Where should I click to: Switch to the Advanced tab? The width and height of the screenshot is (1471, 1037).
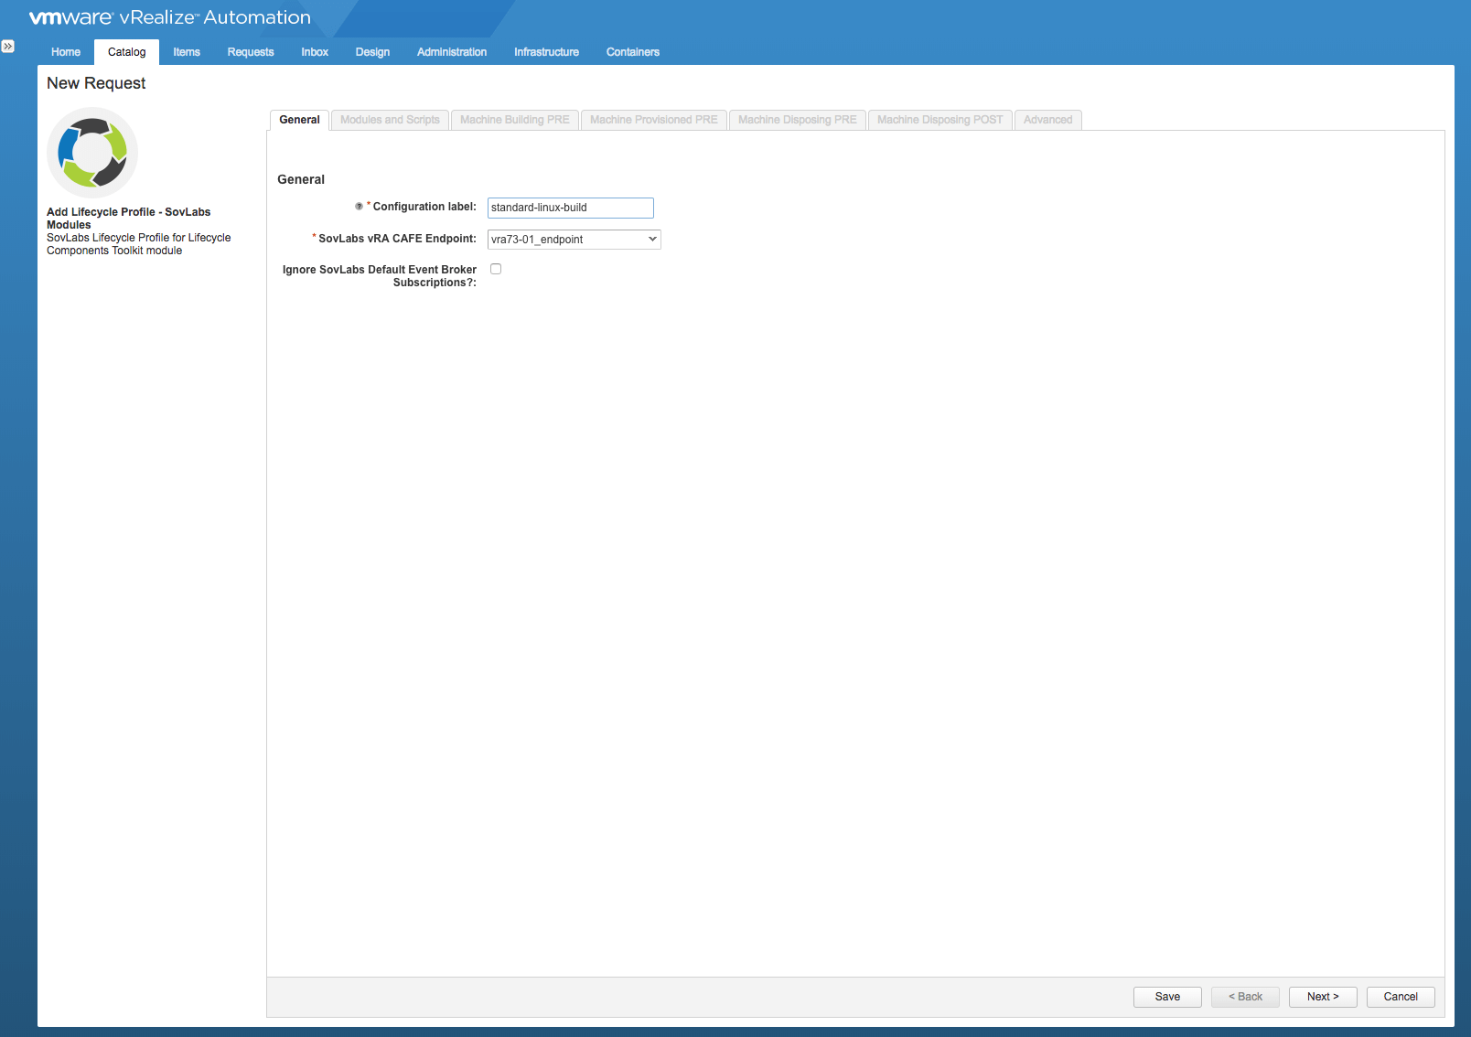pyautogui.click(x=1047, y=120)
